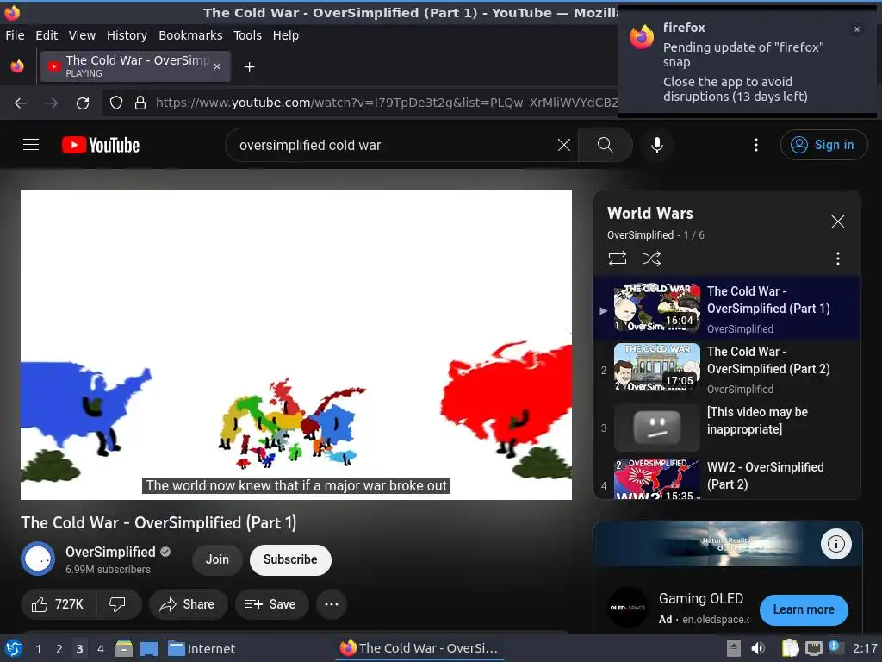The height and width of the screenshot is (662, 882).
Task: Select Cold War Part 1 playlist thumbnail
Action: tap(657, 308)
